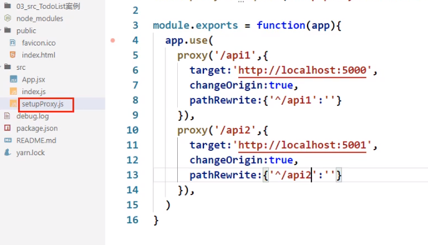The width and height of the screenshot is (428, 245).
Task: Click the HTML5 icon beside index.html
Action: coord(12,55)
